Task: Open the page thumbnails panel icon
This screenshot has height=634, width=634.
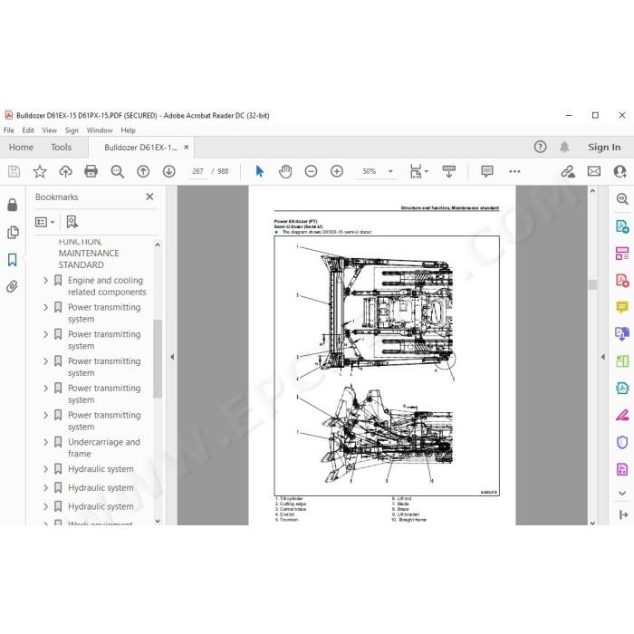Action: (x=13, y=233)
